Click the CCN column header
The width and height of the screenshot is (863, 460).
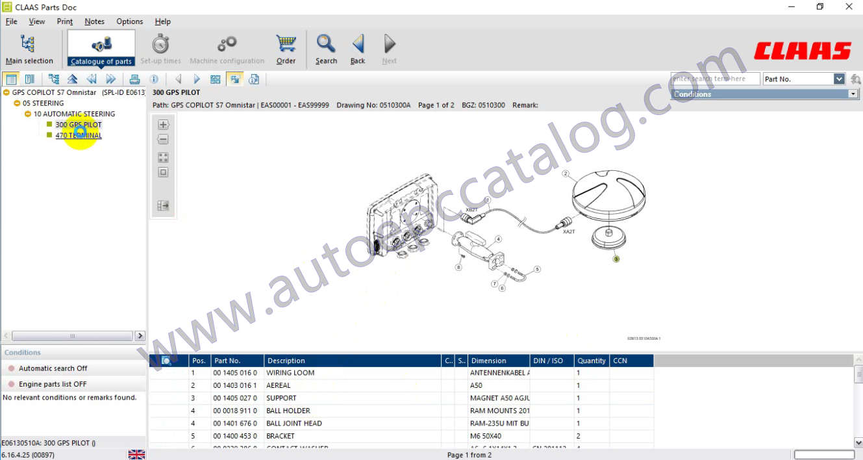coord(631,361)
